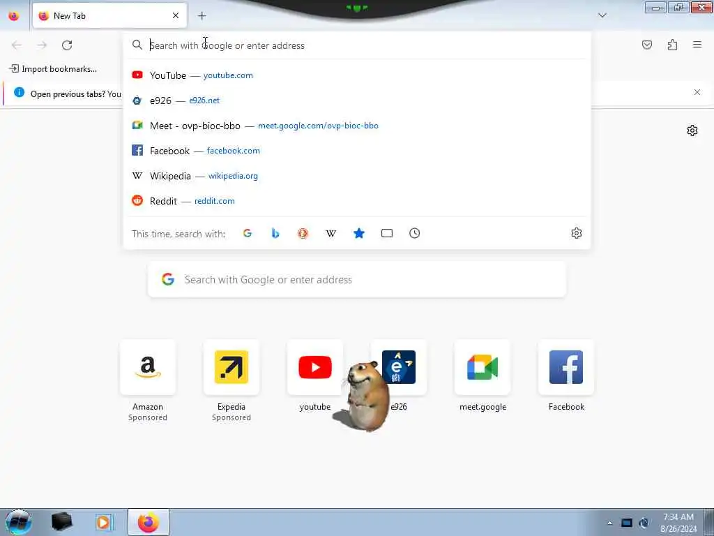The image size is (714, 536).
Task: Click the monitor icon in system tray
Action: (627, 523)
